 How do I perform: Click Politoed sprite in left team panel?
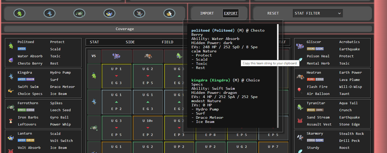(x=11, y=46)
